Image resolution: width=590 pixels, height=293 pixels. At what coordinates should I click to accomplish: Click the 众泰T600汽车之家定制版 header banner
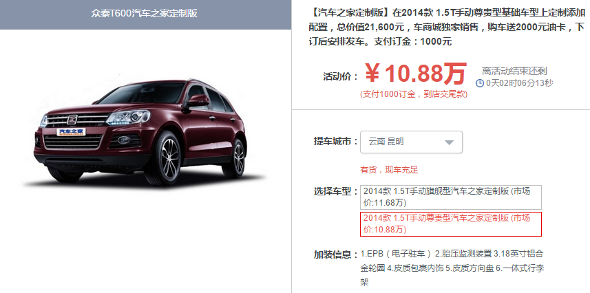(146, 14)
